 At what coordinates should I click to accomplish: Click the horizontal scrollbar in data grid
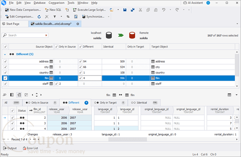128,139
